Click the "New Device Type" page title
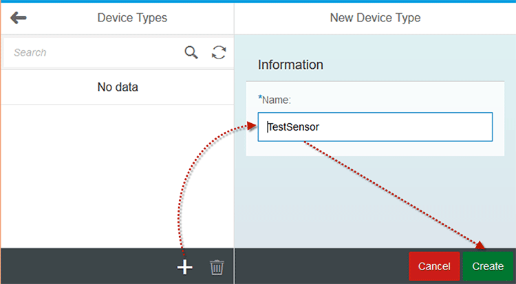Screen dimensions: 516x284 [x=375, y=18]
